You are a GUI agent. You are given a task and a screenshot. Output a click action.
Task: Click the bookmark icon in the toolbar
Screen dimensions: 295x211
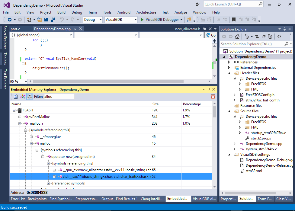click(234, 20)
